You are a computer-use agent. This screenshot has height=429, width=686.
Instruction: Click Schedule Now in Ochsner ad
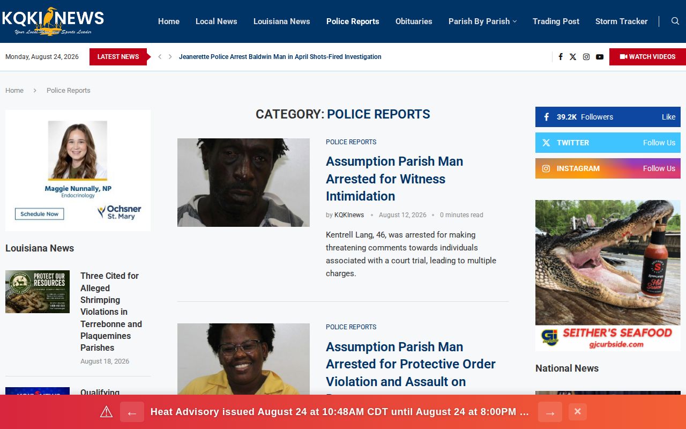40,214
